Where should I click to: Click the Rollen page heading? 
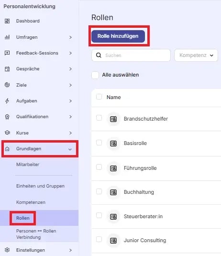(x=102, y=17)
